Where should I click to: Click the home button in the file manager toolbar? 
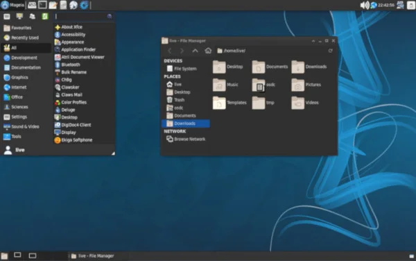(x=208, y=51)
